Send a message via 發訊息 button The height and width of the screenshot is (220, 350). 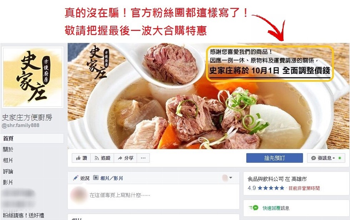coord(326,158)
